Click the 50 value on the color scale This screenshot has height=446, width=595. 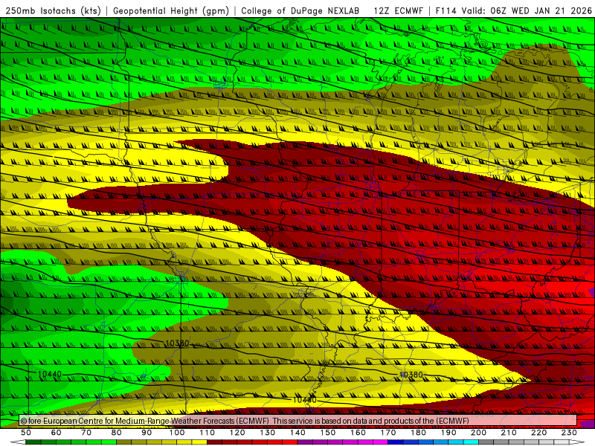26,433
